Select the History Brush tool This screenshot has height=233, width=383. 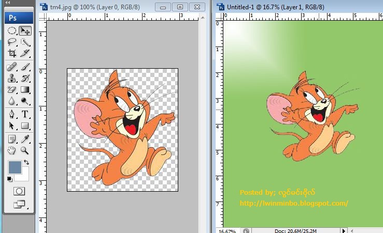coord(25,78)
